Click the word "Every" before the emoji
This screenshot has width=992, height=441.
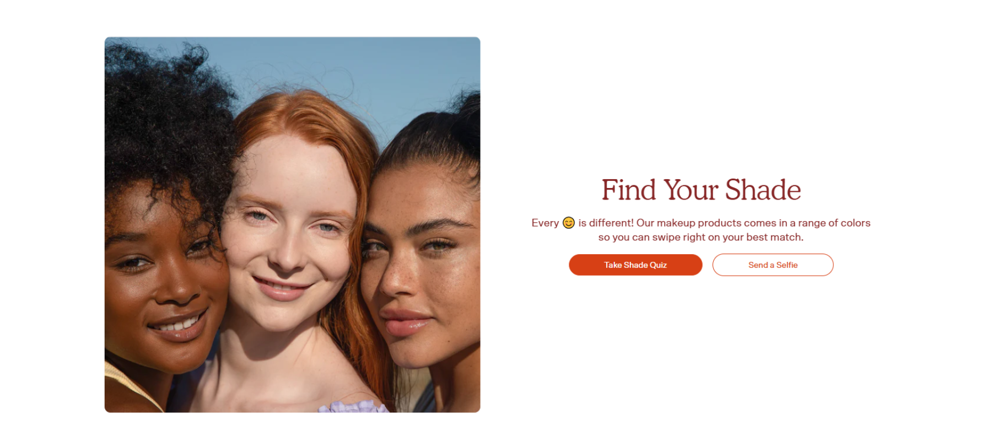tap(545, 223)
